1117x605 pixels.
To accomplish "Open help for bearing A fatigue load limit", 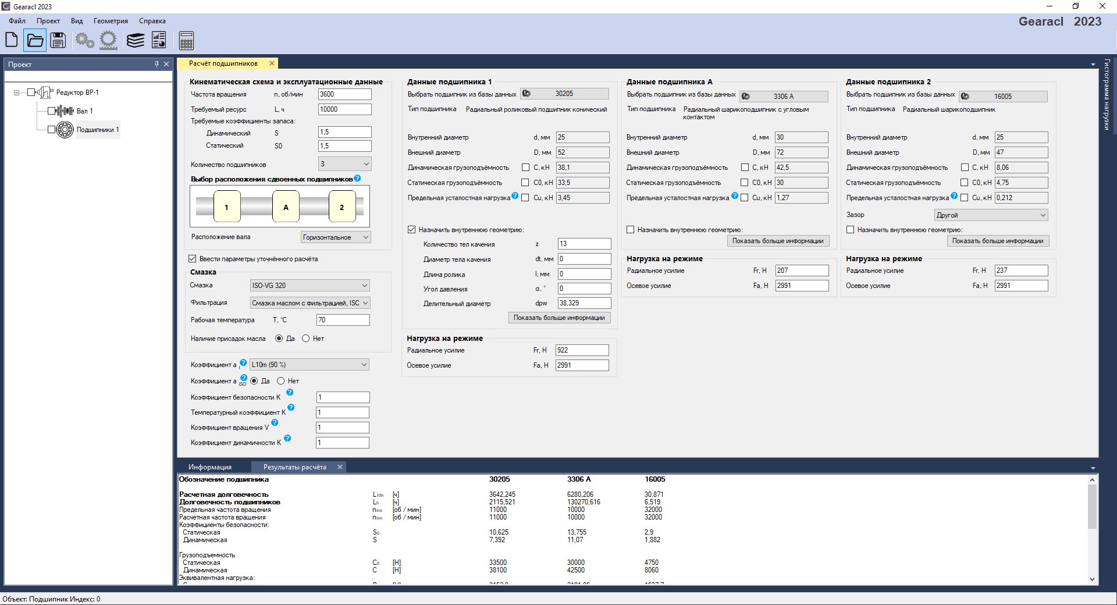I will [735, 196].
